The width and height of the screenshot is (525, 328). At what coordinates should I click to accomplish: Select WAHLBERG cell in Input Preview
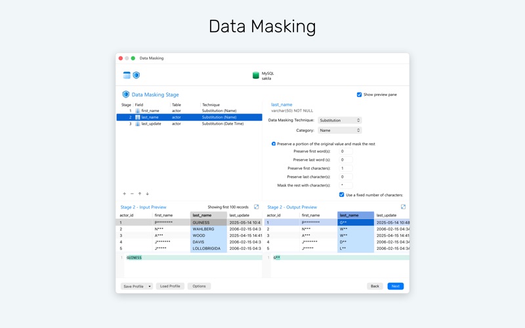pyautogui.click(x=208, y=229)
